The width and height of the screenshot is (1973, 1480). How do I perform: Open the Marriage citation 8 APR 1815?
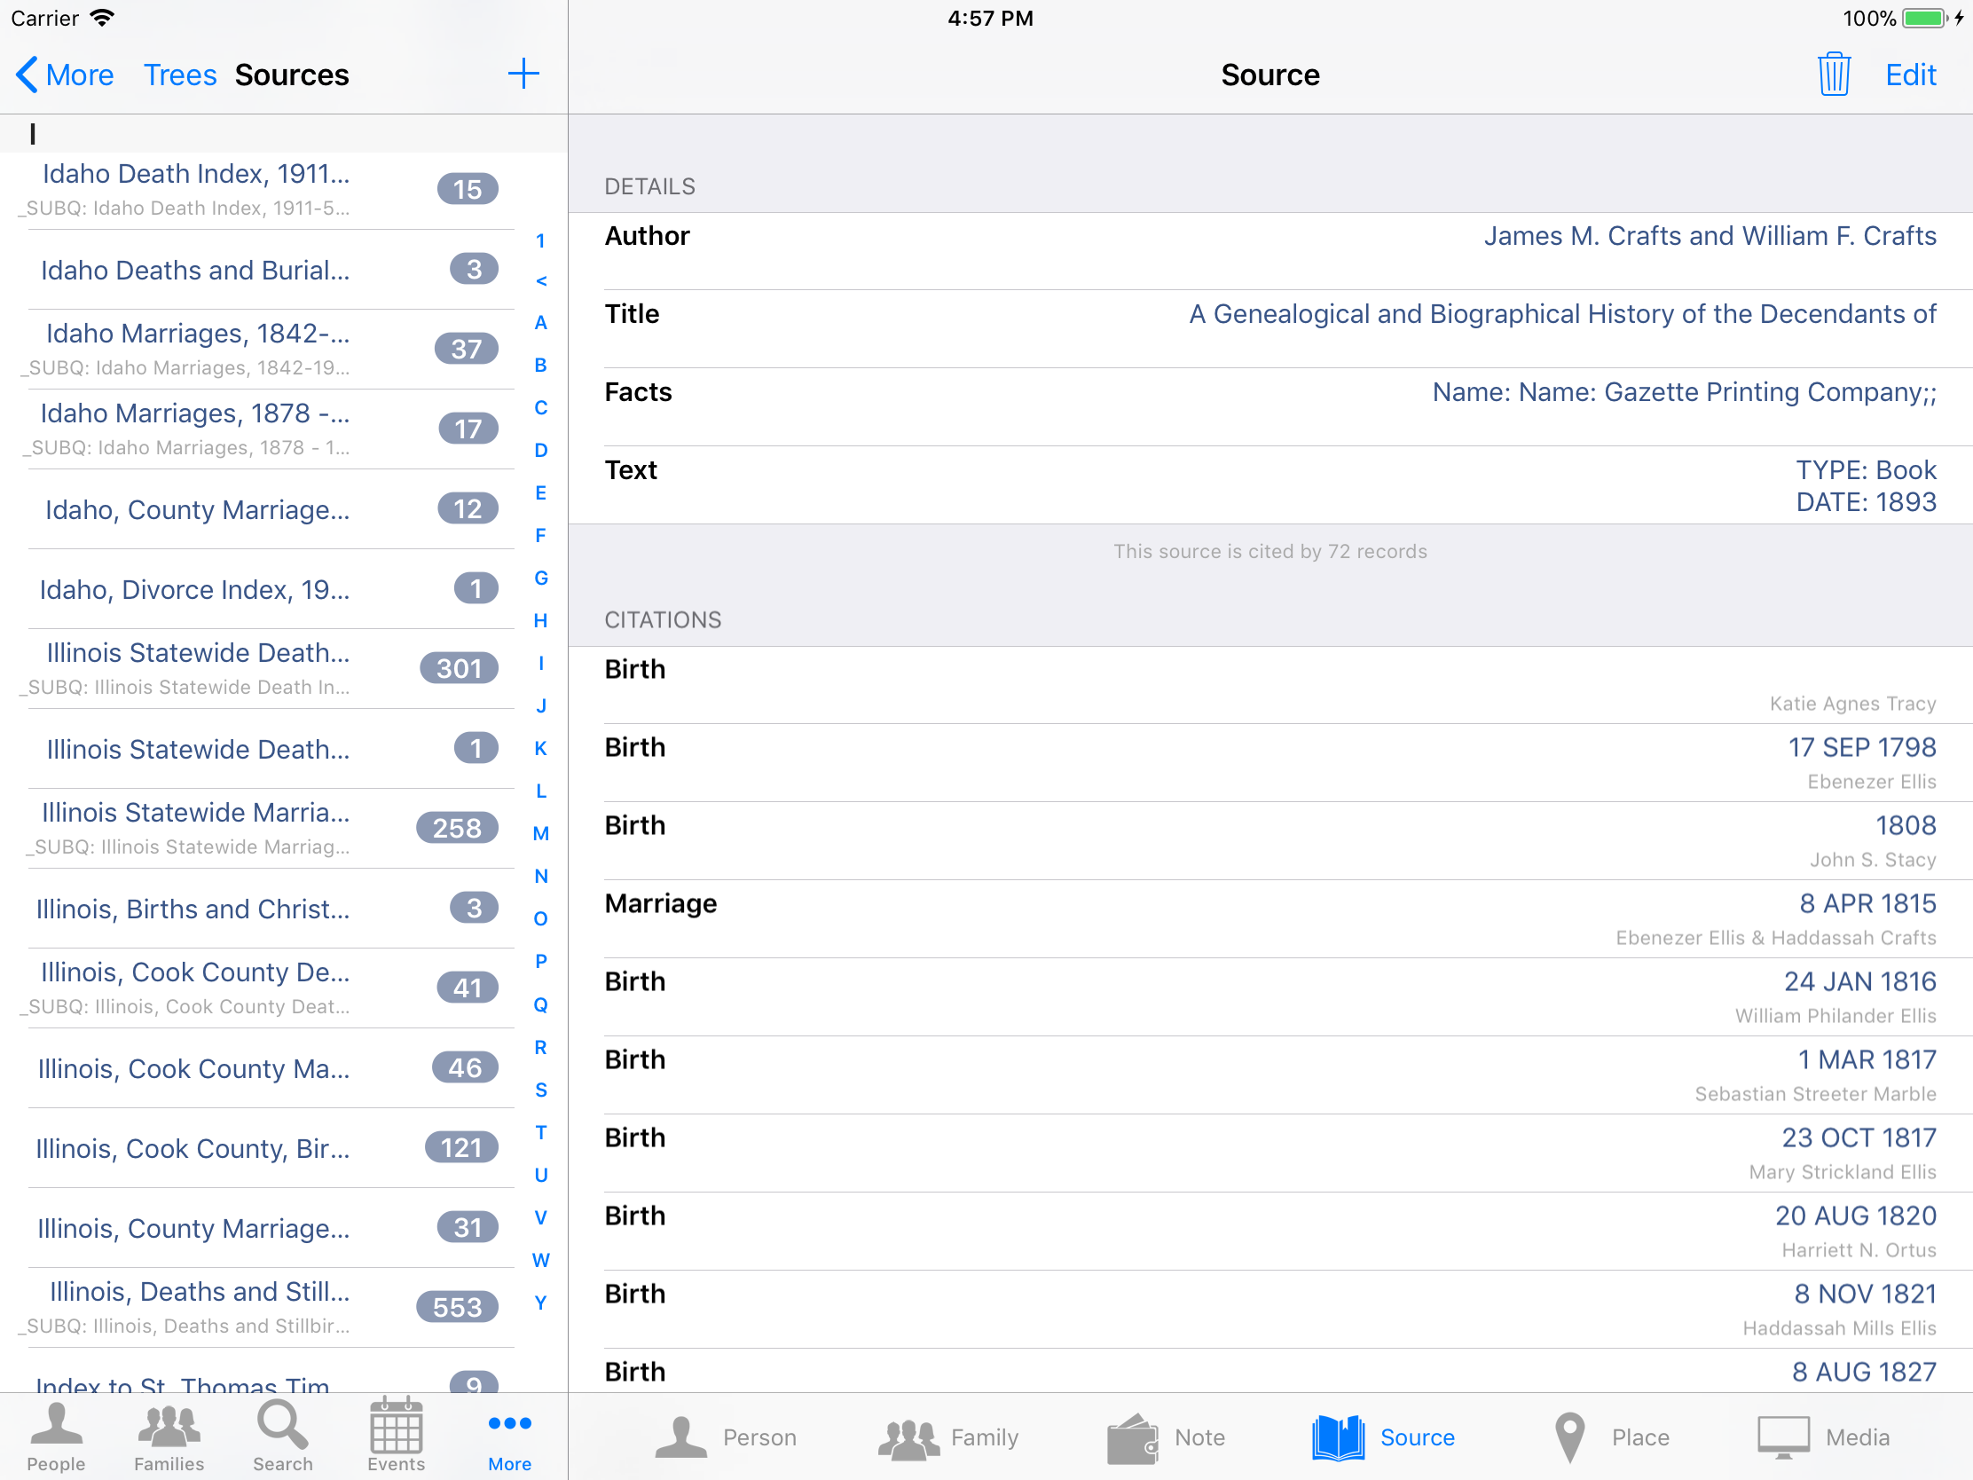tap(1270, 919)
